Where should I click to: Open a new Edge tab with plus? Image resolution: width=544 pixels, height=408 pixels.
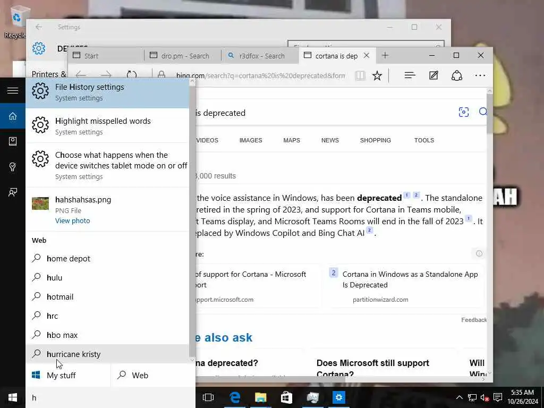click(385, 55)
